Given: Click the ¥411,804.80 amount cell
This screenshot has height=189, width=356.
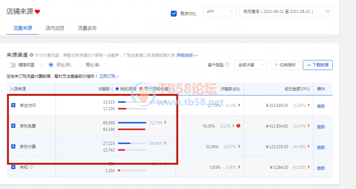Looking at the screenshot, I should click(277, 126).
